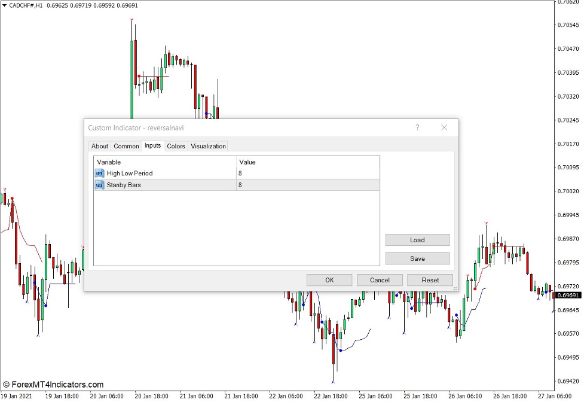The image size is (584, 402).
Task: Click the 0.70545 price scale label
Action: [x=568, y=25]
